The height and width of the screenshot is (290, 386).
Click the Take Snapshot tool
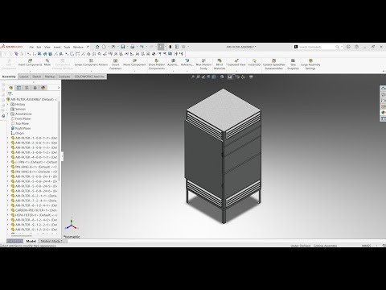coord(293,64)
